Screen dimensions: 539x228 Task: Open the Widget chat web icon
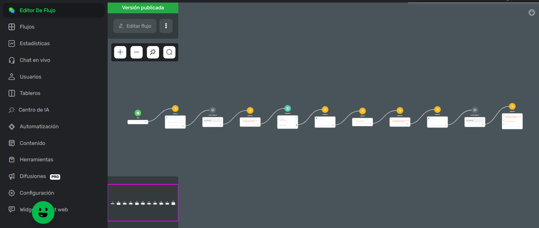pos(12,209)
